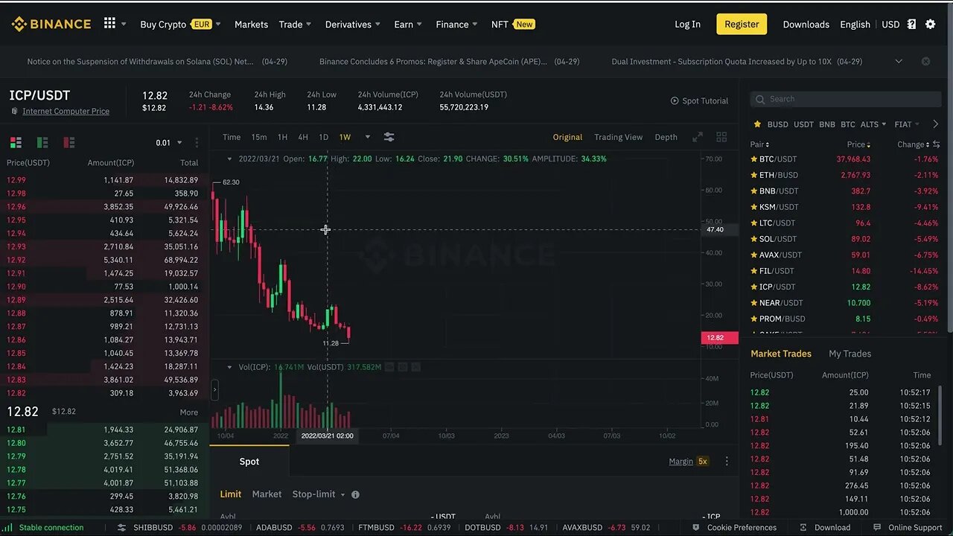Click the star icon beside ETH/BUSD
The width and height of the screenshot is (953, 536).
(x=754, y=175)
